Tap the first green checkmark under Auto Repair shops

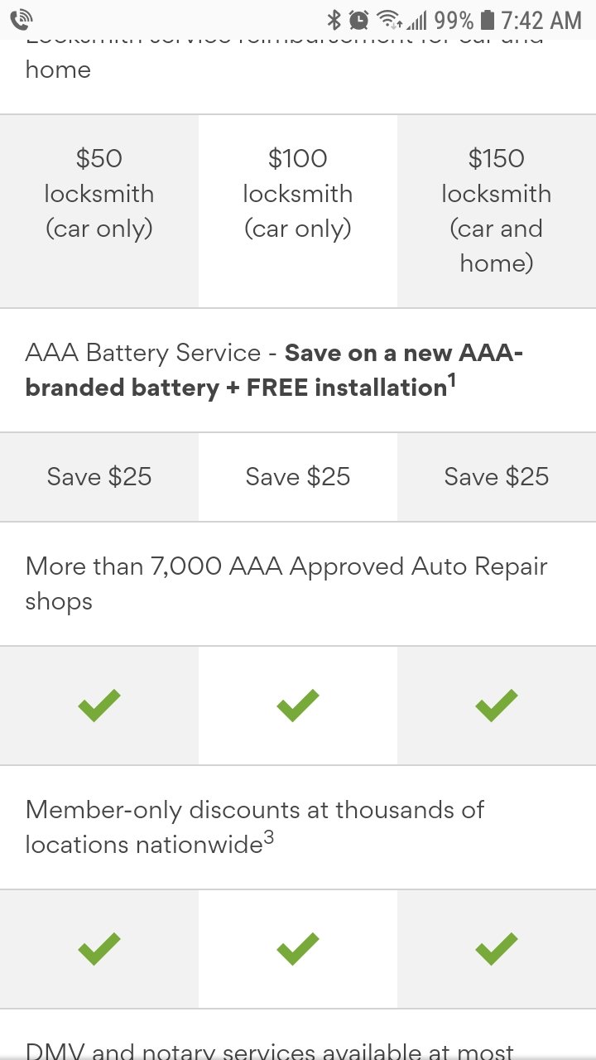tap(99, 706)
